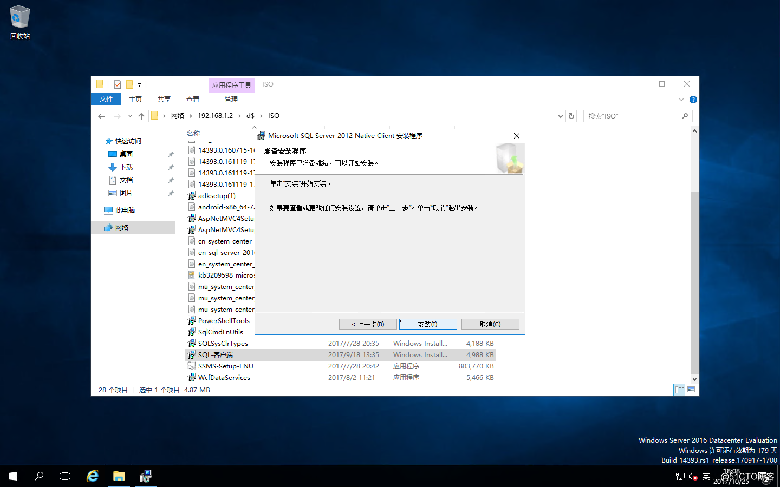The image size is (780, 487).
Task: Click 取消(C) to cancel installation
Action: click(x=490, y=324)
